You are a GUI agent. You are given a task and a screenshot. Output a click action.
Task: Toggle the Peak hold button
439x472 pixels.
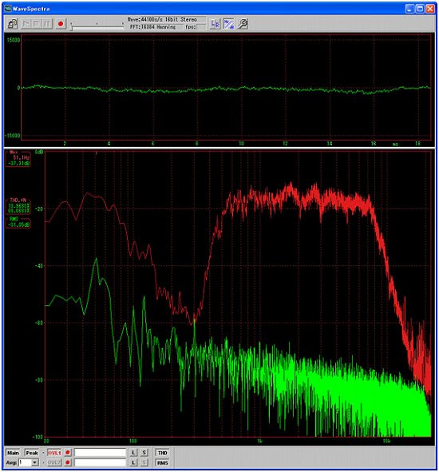[32, 453]
